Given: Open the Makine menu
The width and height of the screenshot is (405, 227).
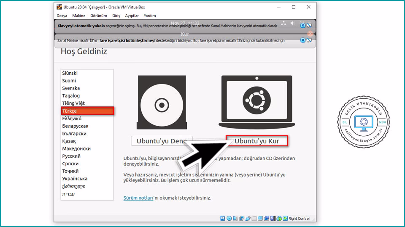Looking at the screenshot, I should (x=79, y=16).
